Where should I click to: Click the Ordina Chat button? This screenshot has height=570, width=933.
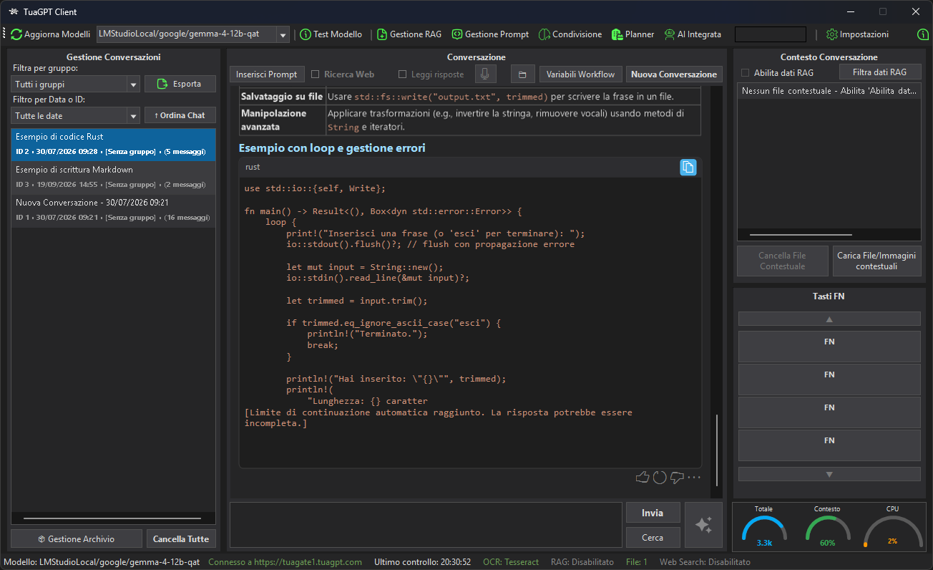coord(180,115)
